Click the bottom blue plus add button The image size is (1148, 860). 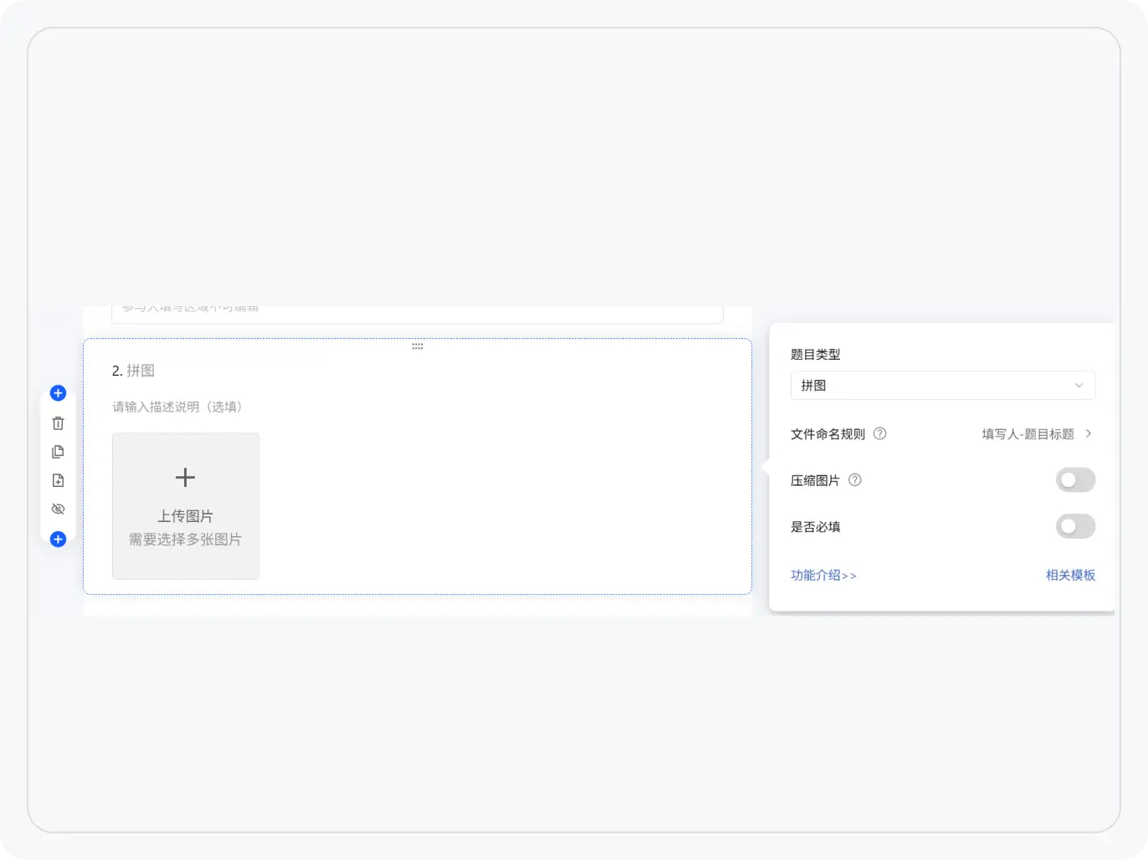pos(58,539)
